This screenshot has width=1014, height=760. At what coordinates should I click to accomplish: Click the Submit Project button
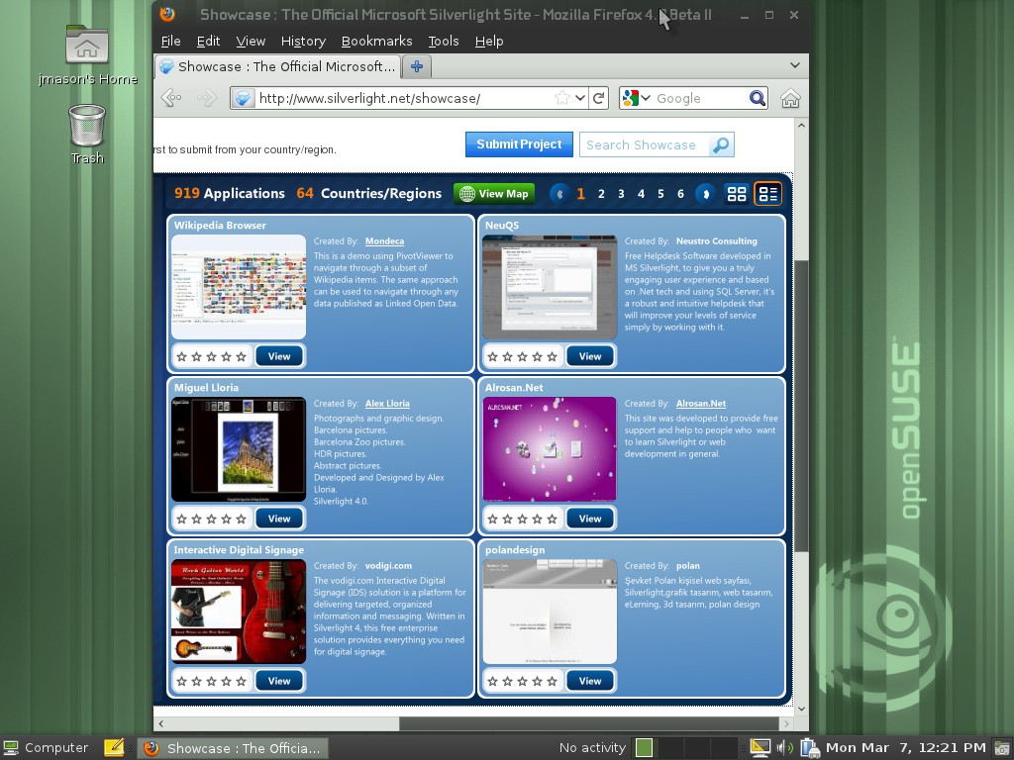coord(519,144)
